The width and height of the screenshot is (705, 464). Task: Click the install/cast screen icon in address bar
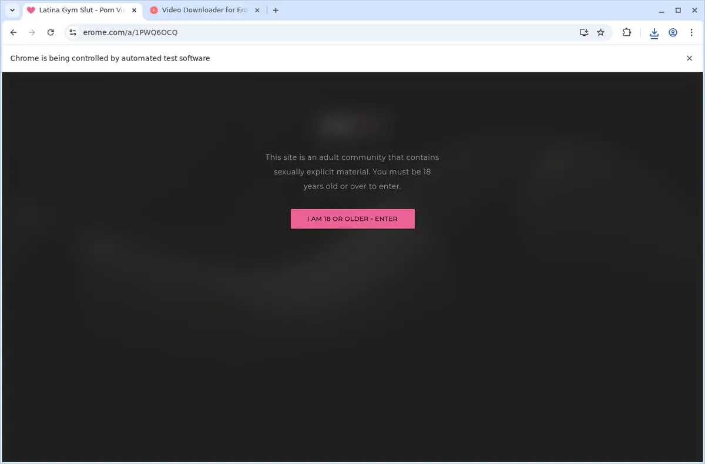583,33
